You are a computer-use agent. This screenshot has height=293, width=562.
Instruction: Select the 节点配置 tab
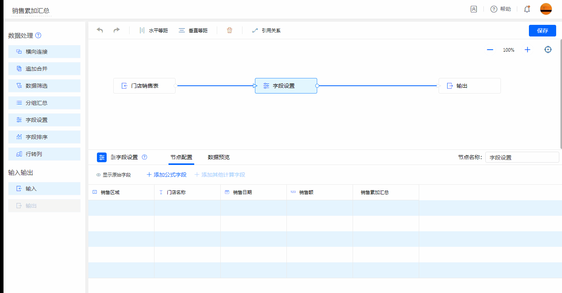pyautogui.click(x=181, y=157)
